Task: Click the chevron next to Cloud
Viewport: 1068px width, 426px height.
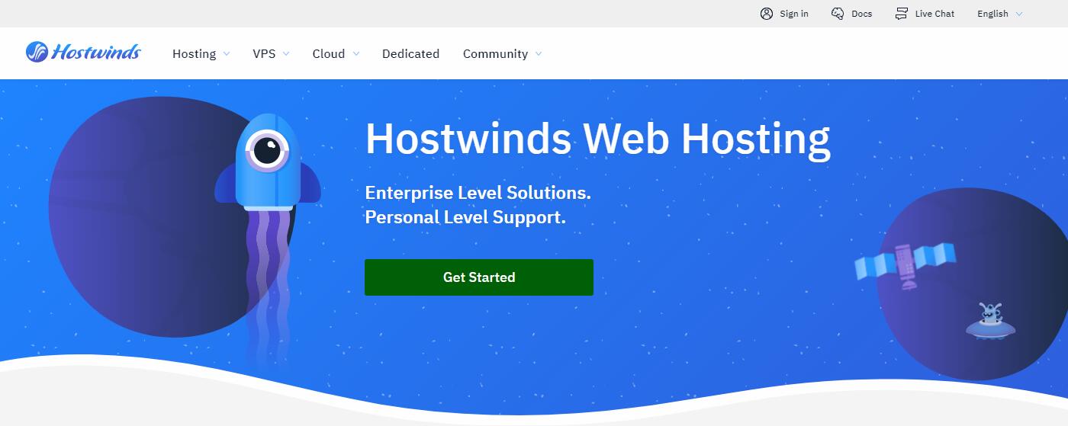Action: [355, 54]
